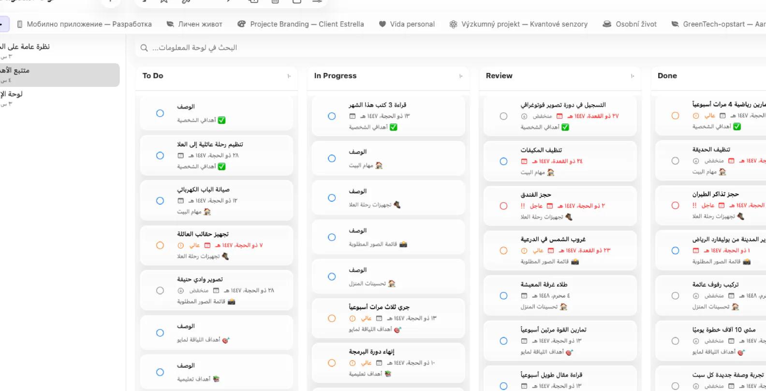The image size is (766, 391).
Task: Click books emoji tag on إنهاء دورة البرمجة
Action: tap(388, 374)
